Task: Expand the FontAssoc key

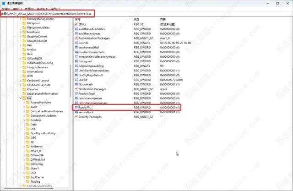Action: [21, 32]
